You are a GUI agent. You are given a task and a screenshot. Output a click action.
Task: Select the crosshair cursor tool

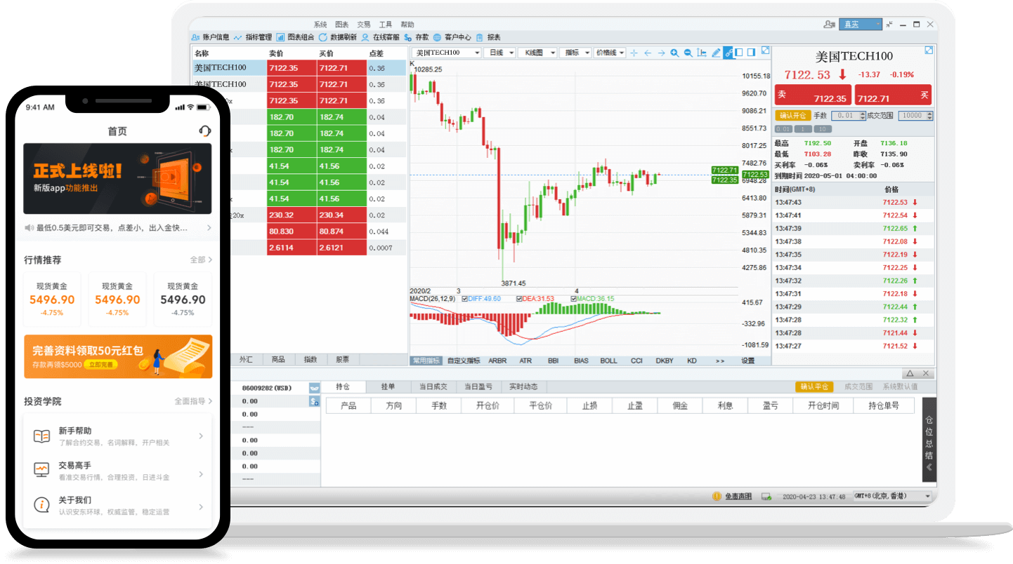click(x=634, y=53)
